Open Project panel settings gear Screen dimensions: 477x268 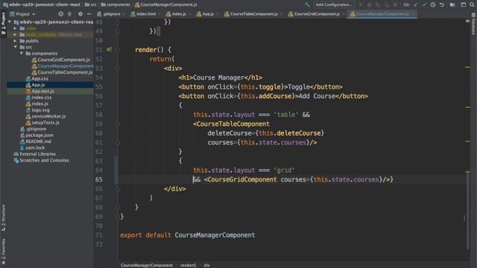point(80,14)
